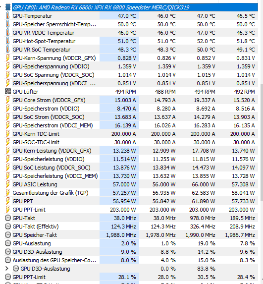Viewport: 263px width, 284px height.
Task: Click lightning icon beside GPU PPT
Action: point(7,201)
